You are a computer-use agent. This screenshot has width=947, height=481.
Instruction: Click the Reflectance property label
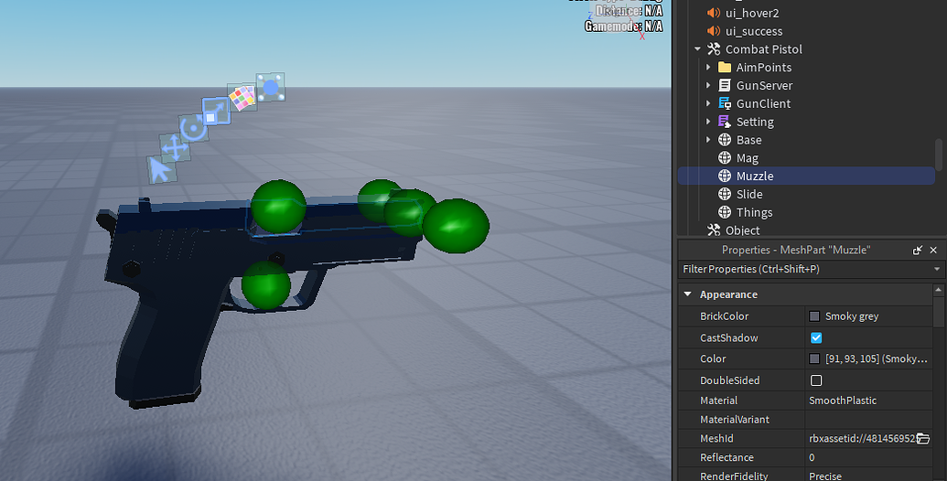[x=726, y=457]
